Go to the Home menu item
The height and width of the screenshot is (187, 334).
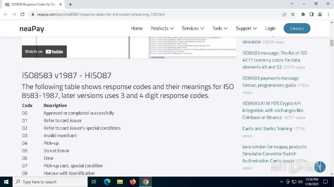(137, 28)
